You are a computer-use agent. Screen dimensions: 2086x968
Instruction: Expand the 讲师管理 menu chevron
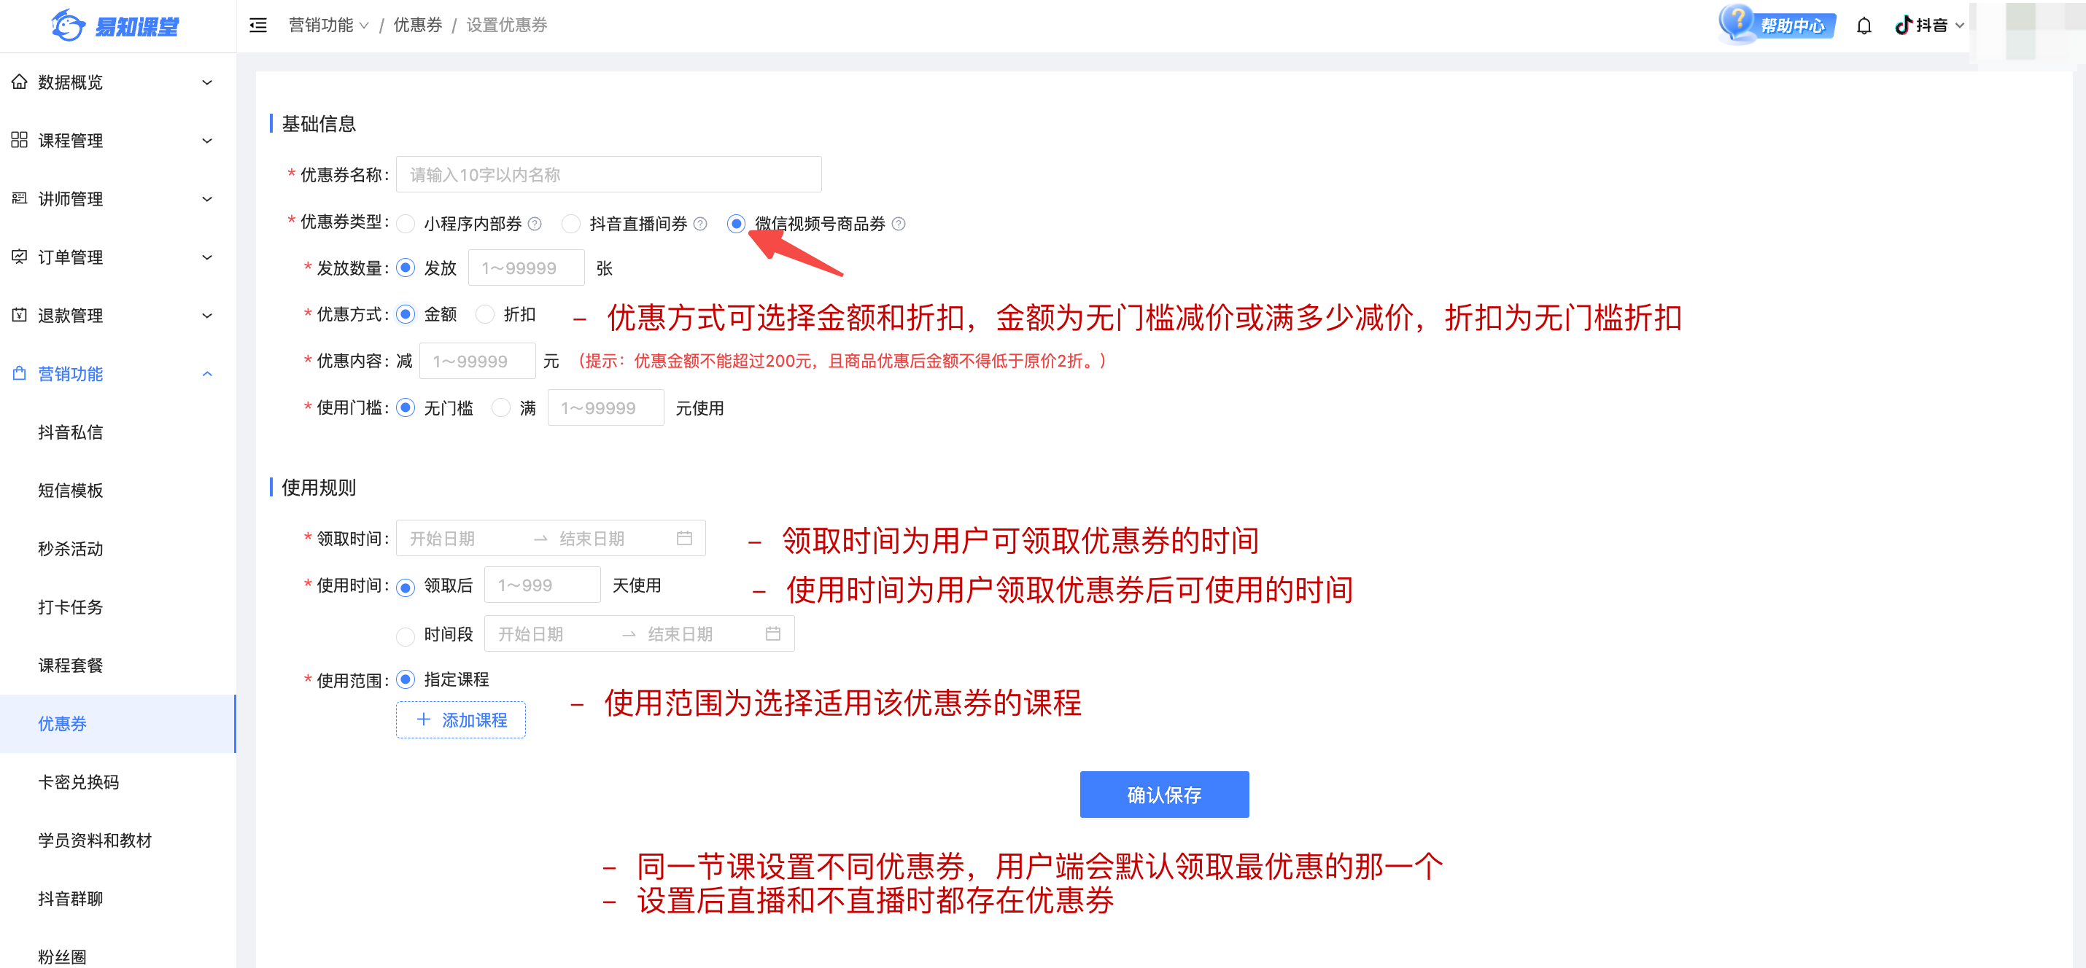(207, 199)
